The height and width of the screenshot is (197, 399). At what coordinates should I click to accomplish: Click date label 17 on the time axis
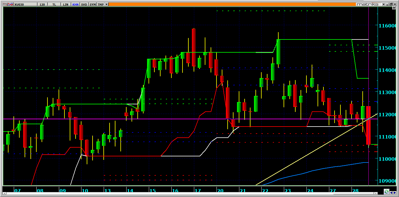[x=197, y=191]
